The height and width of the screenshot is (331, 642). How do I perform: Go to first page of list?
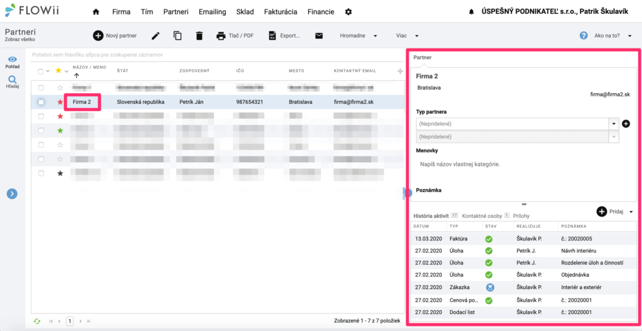coord(51,321)
